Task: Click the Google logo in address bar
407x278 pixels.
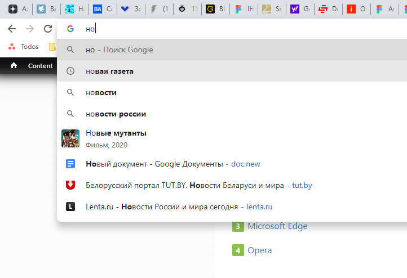Action: click(70, 29)
